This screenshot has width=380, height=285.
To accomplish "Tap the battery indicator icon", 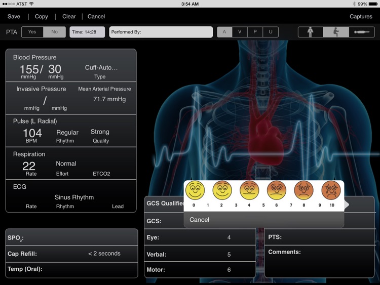I will tap(373, 4).
